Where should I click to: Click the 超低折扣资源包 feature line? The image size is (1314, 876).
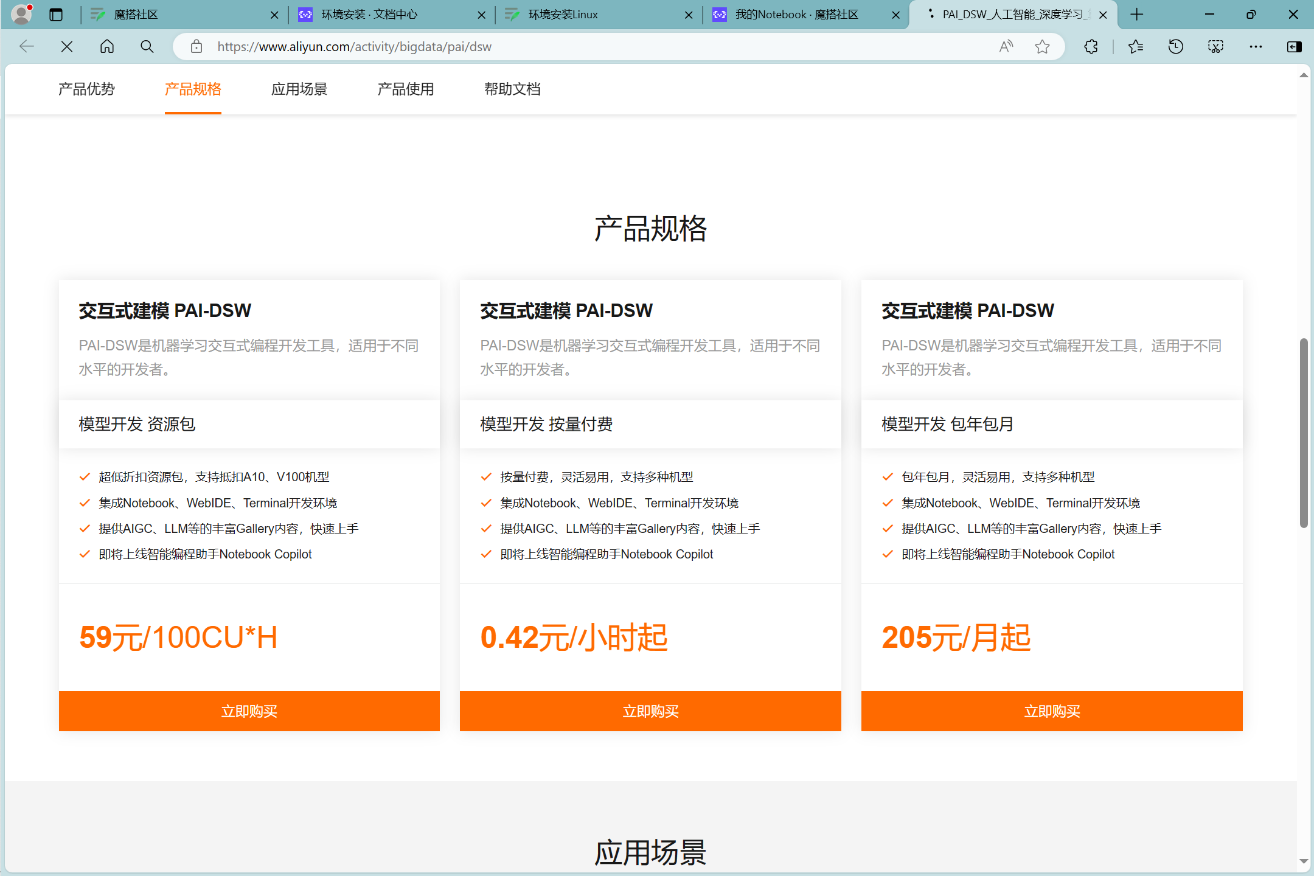click(x=214, y=477)
